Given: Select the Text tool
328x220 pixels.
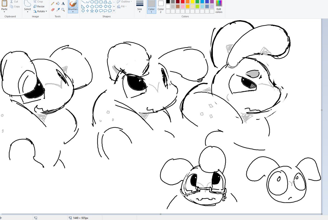Looking at the screenshot, I should (x=63, y=4).
